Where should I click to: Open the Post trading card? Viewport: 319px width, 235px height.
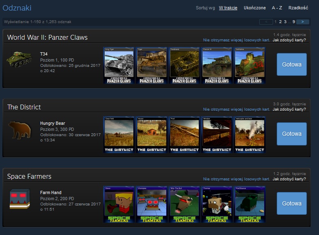pos(184,135)
